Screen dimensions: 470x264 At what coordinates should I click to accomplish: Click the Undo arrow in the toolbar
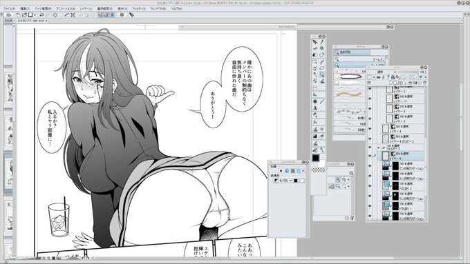[x=41, y=14]
